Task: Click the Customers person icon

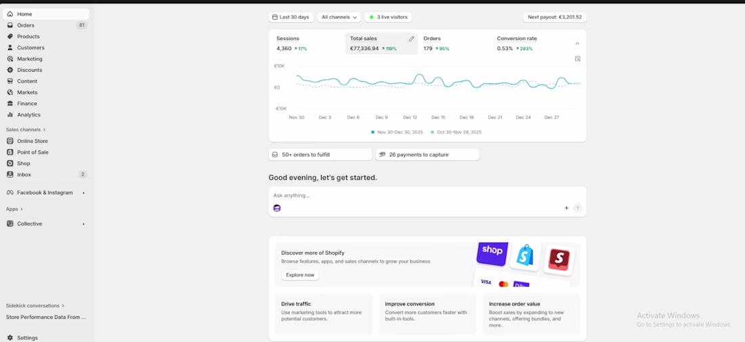Action: click(x=10, y=47)
